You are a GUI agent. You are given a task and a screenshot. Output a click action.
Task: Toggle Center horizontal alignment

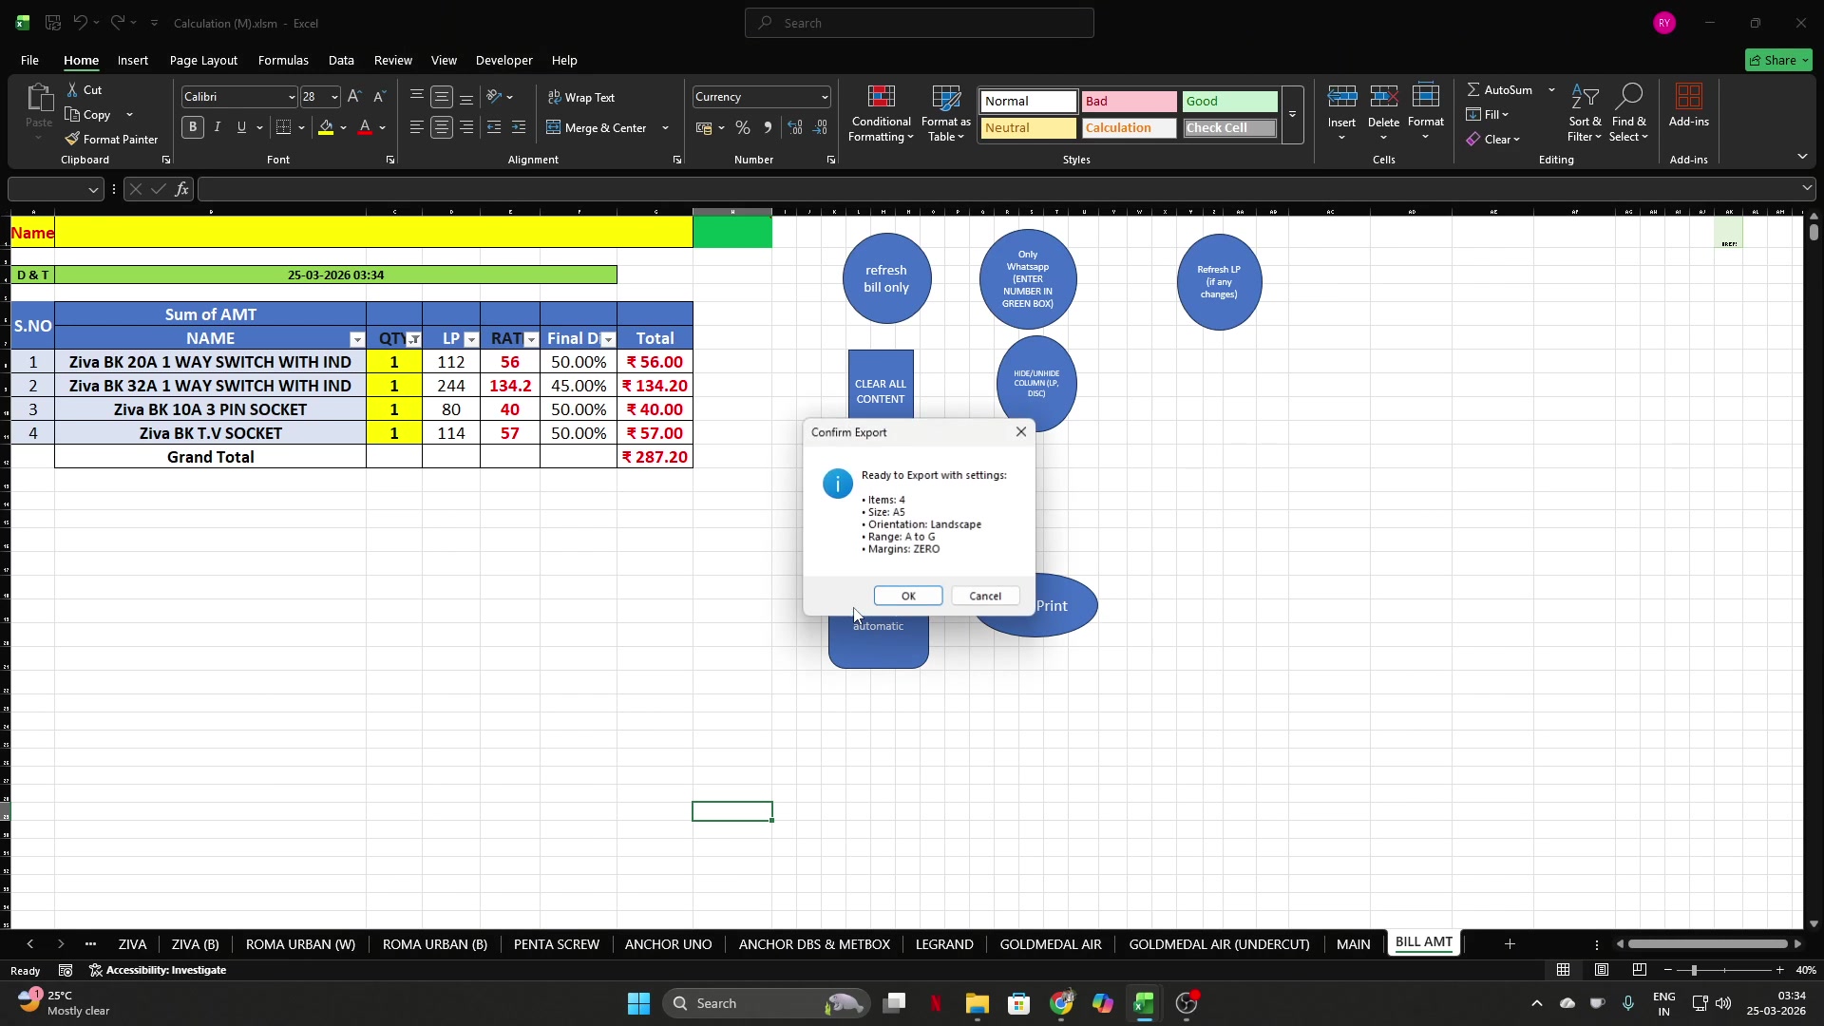pos(442,127)
